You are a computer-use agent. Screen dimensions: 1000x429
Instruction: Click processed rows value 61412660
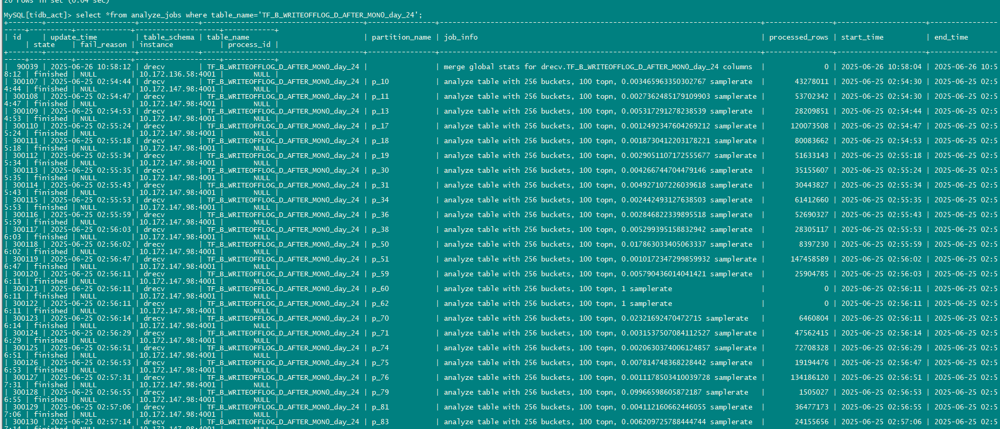coord(811,200)
